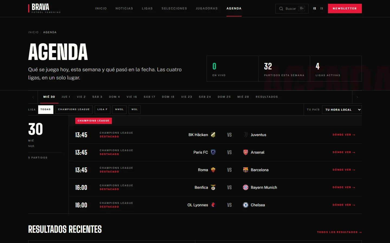The height and width of the screenshot is (243, 390).
Task: Click the red CHAMPIONS LEAGUE section badge
Action: pos(93,121)
